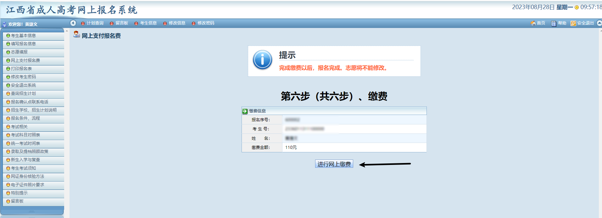This screenshot has height=218, width=602.
Task: Open 考试相关 sidebar link
Action: pyautogui.click(x=19, y=127)
